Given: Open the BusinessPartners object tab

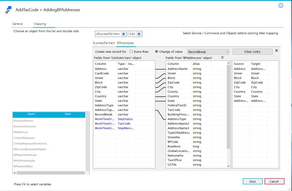Looking at the screenshot, I should pyautogui.click(x=104, y=43).
